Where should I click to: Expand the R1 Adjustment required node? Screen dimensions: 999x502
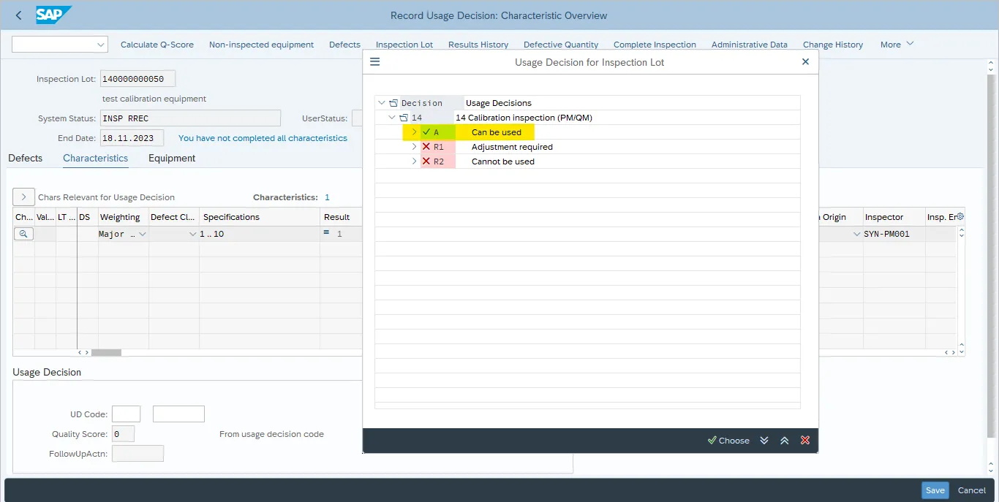pyautogui.click(x=414, y=147)
